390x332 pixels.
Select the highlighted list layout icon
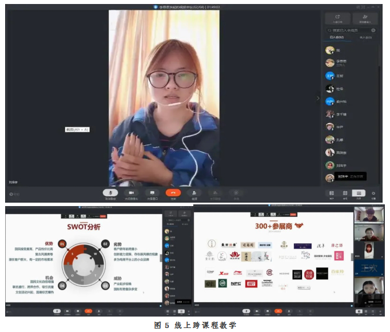(x=359, y=193)
